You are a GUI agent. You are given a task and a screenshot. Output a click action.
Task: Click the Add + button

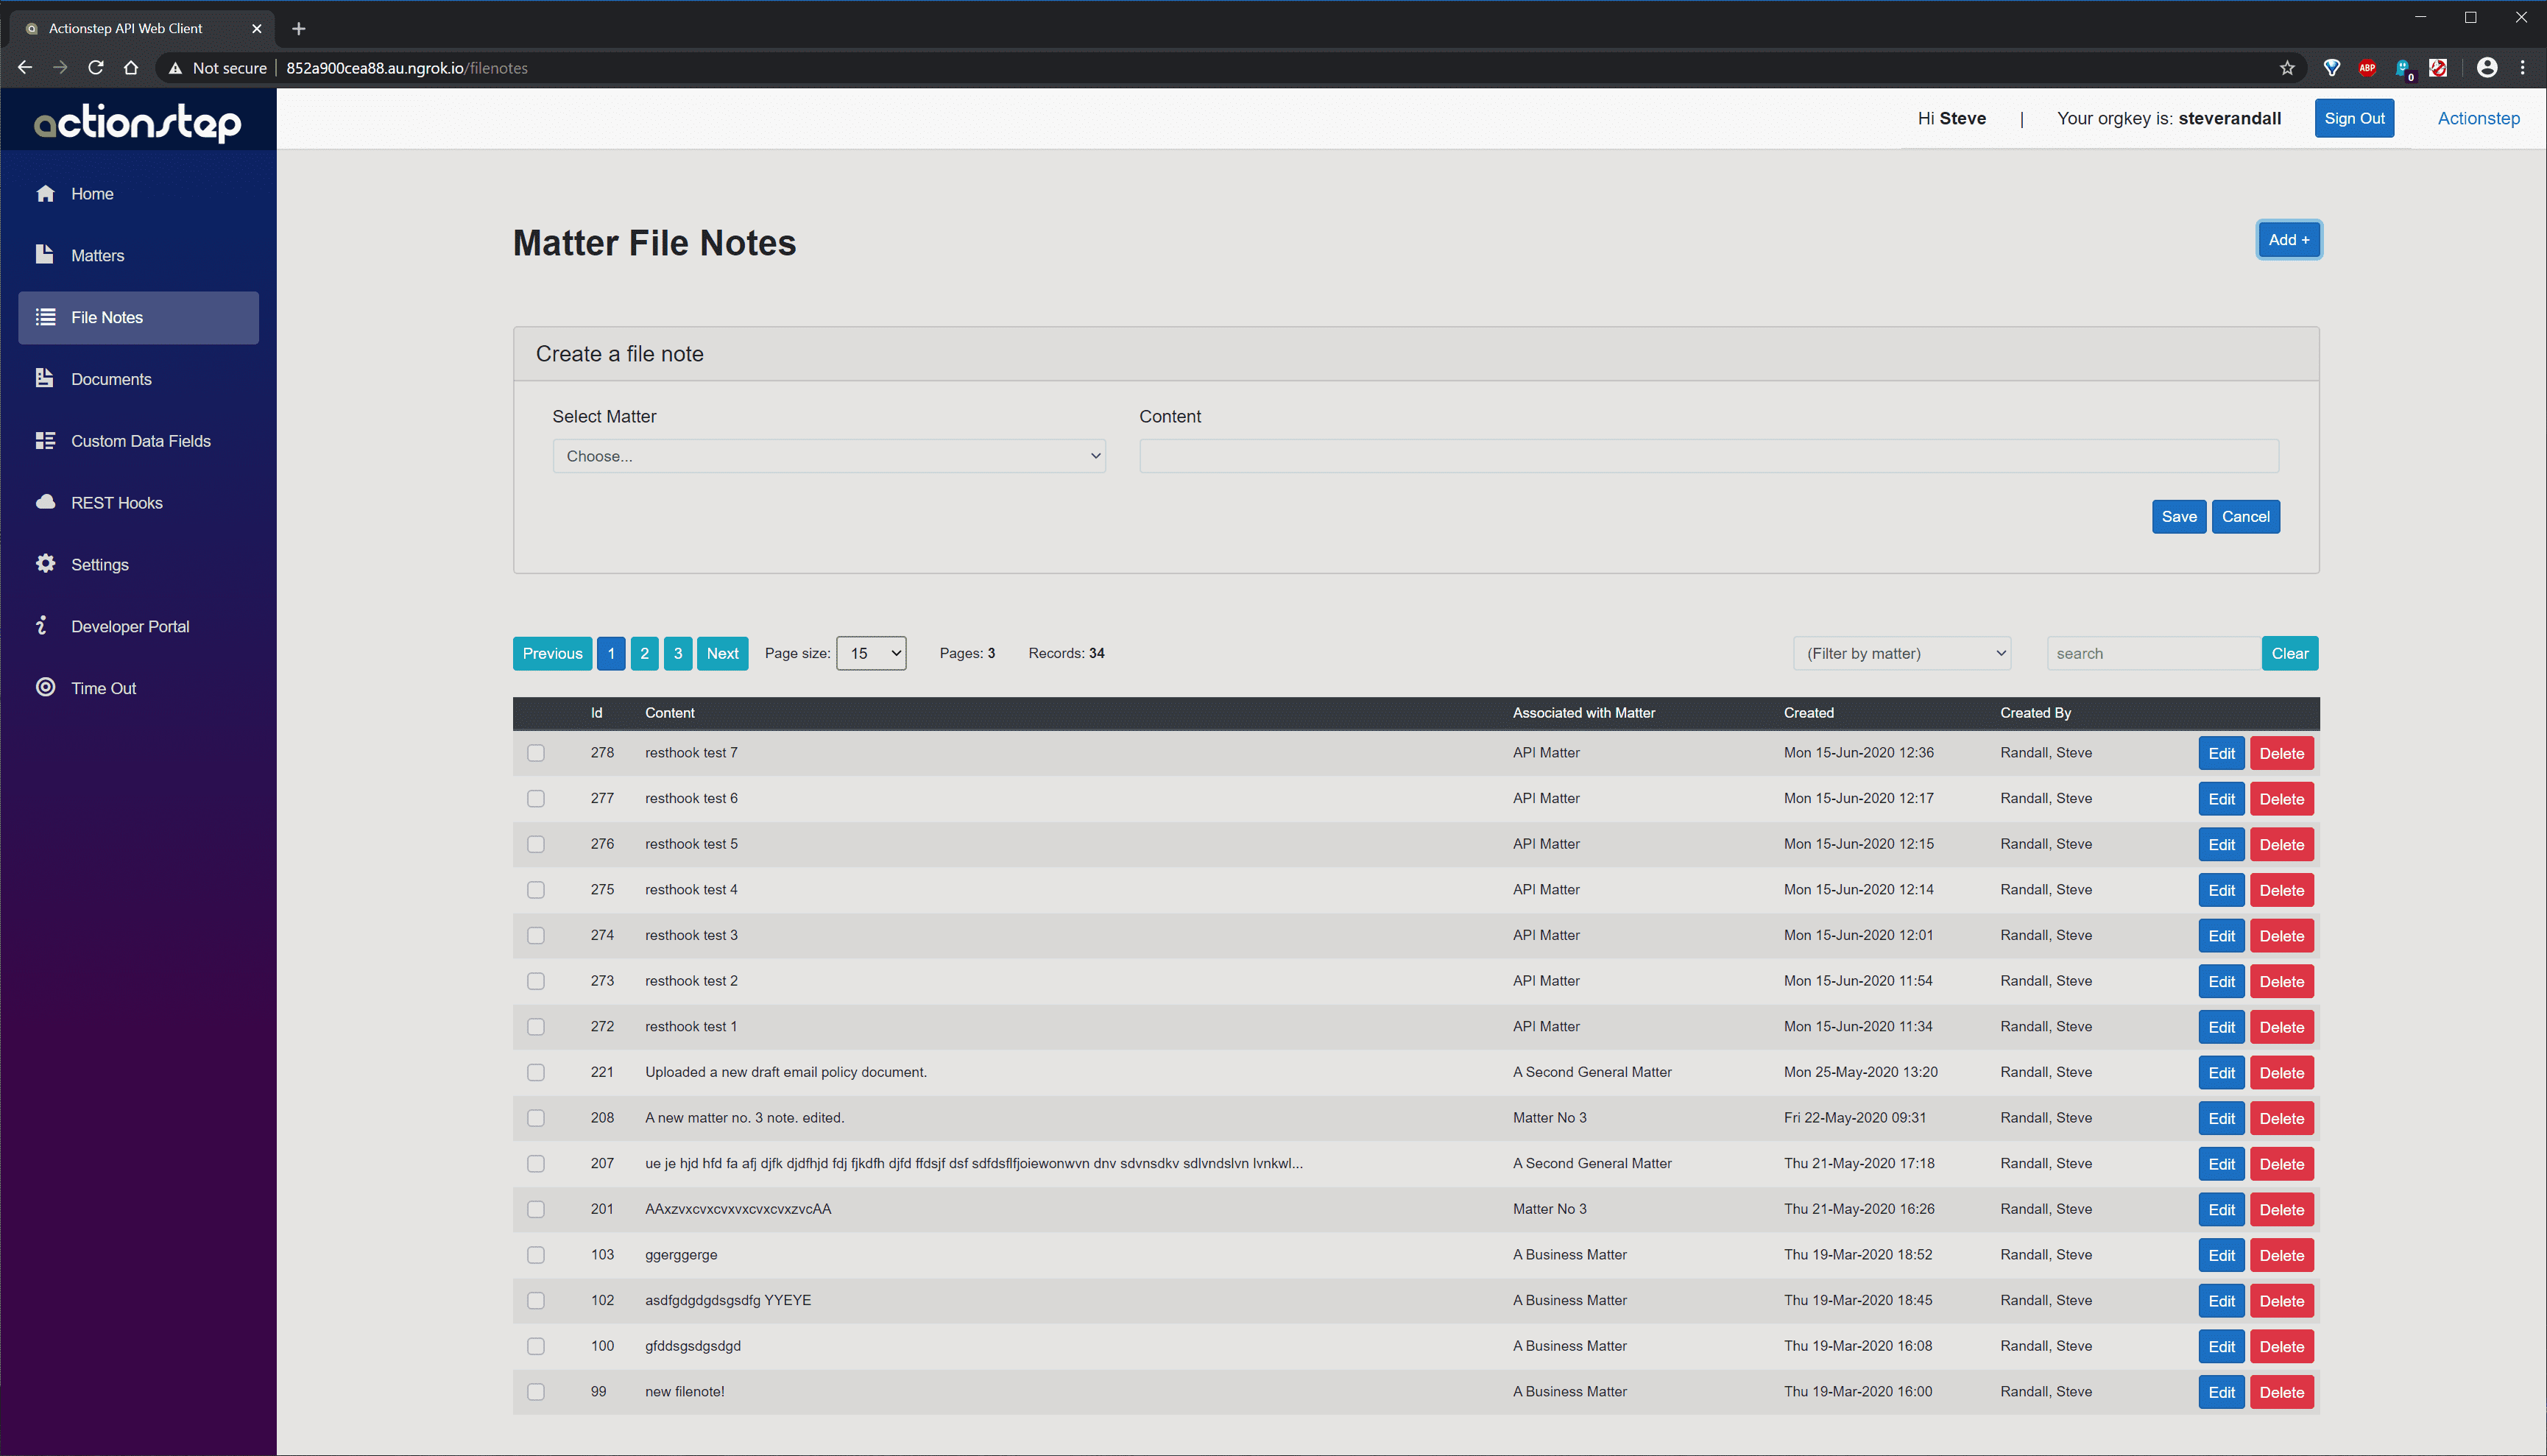(x=2288, y=239)
